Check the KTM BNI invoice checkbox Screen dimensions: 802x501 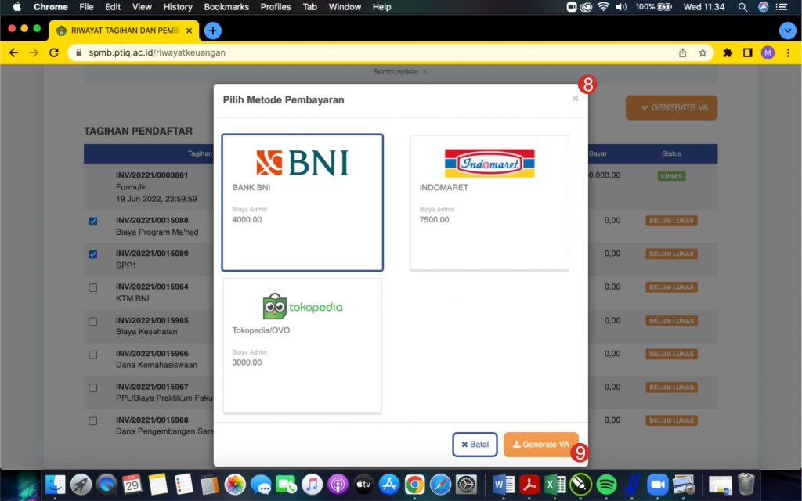93,288
